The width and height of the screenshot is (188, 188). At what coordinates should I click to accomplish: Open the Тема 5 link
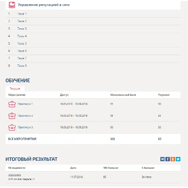[x=22, y=43]
